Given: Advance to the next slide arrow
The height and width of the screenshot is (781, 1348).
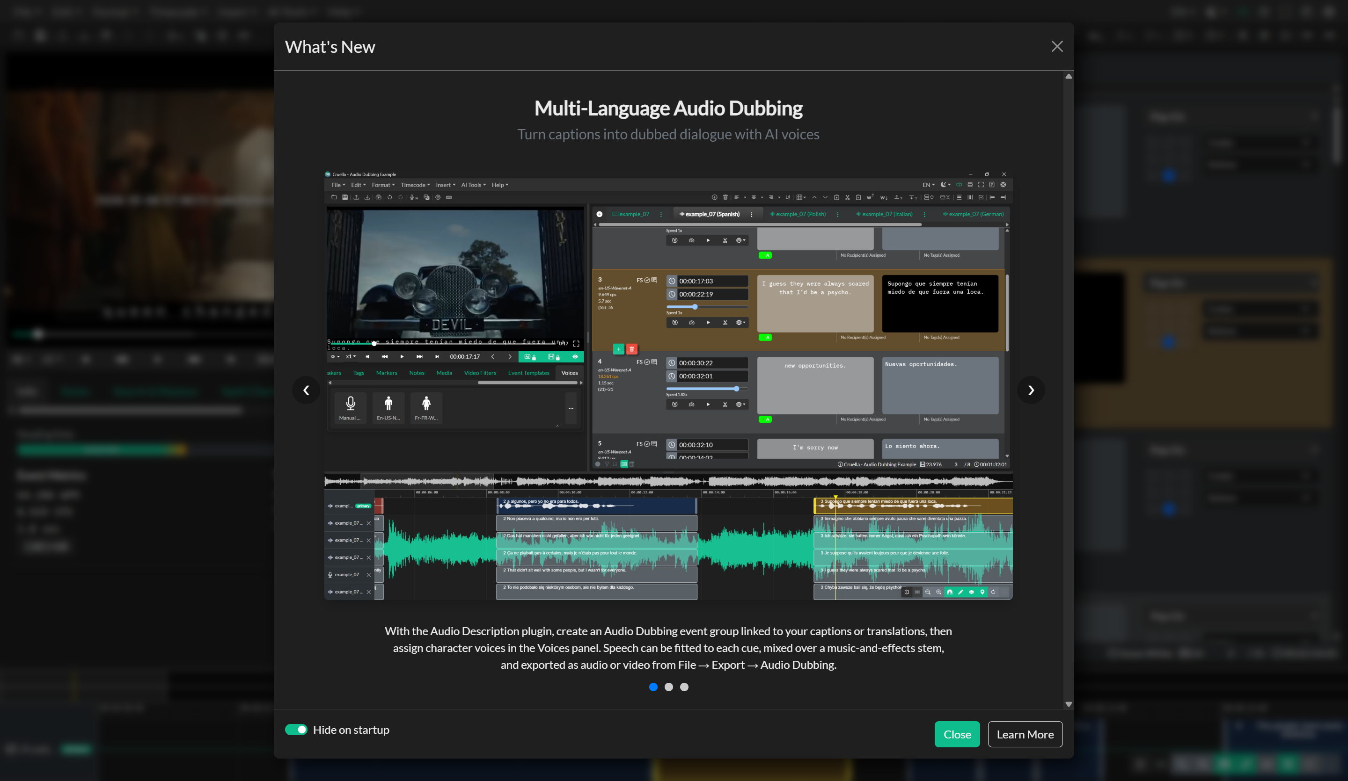Looking at the screenshot, I should (1031, 390).
